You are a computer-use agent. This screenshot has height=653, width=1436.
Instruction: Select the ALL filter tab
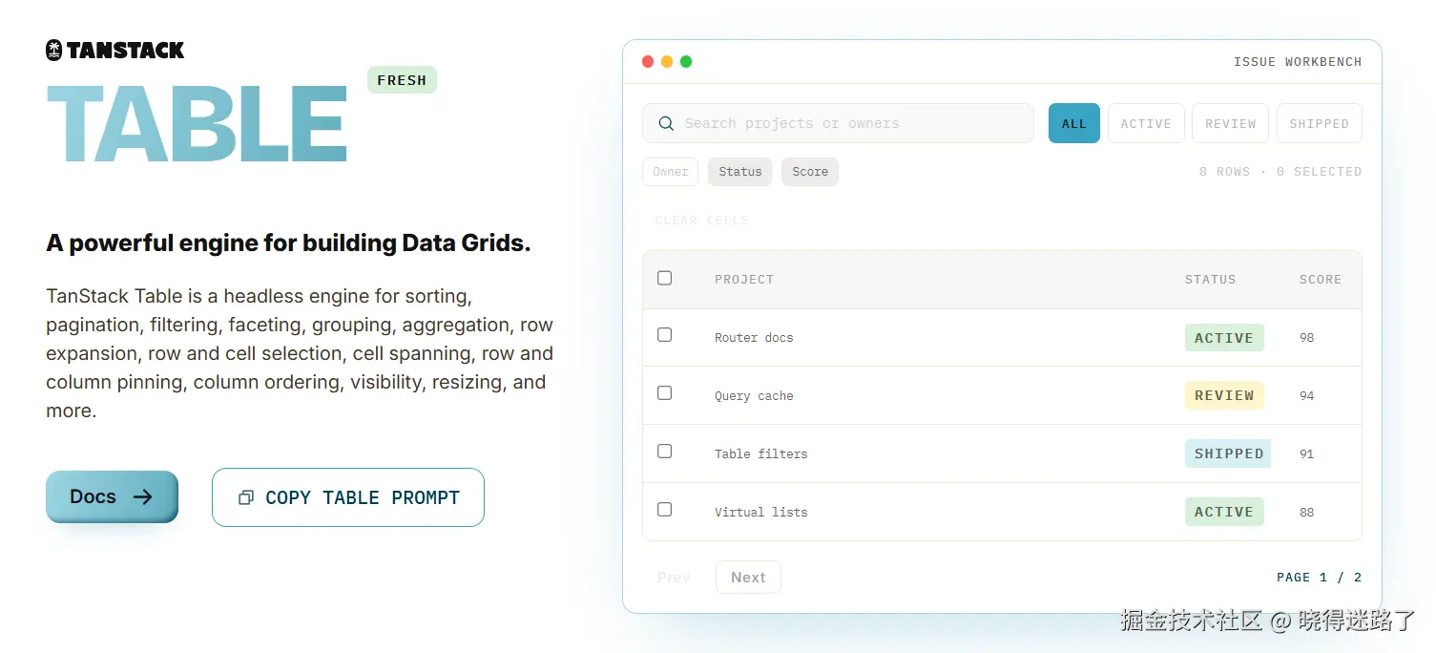(x=1074, y=123)
